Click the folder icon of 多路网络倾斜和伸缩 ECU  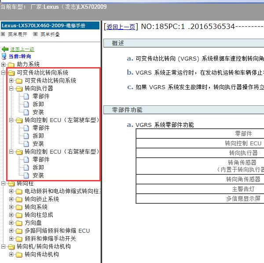[x=19, y=231]
